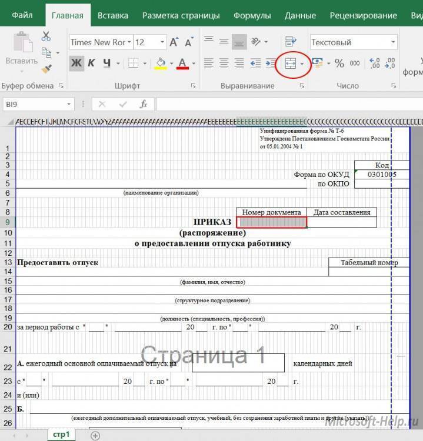This screenshot has width=423, height=441.
Task: Expand the font size dropdown
Action: click(161, 42)
